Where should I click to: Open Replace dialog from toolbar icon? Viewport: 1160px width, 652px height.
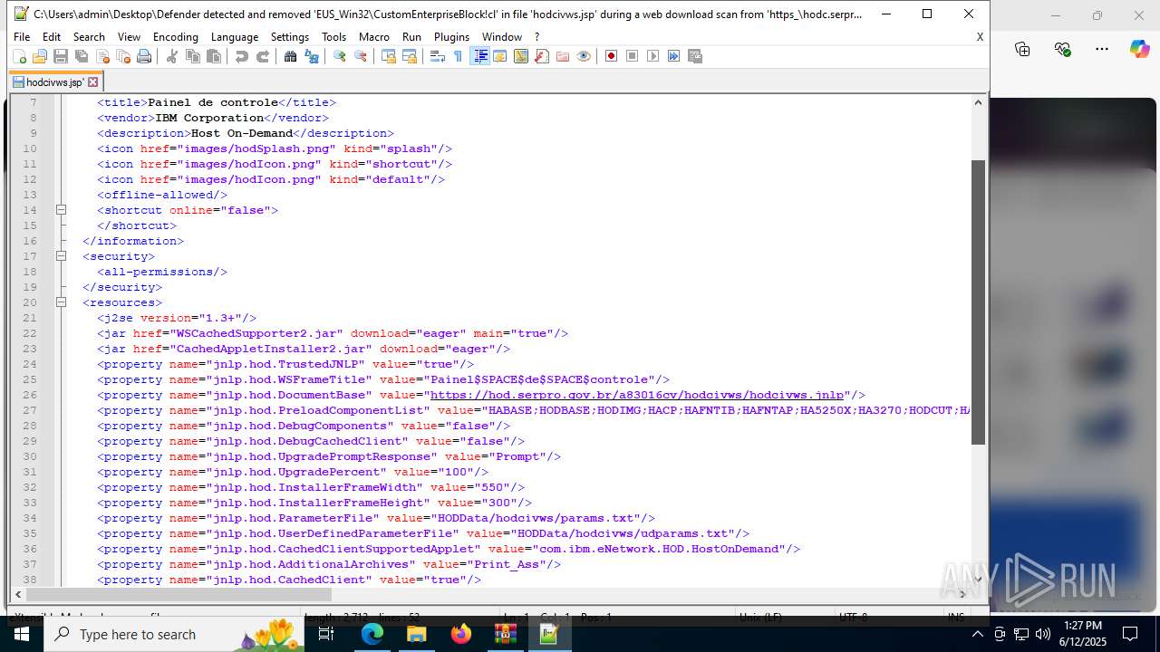click(311, 56)
